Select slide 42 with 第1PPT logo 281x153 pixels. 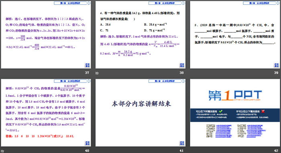coord(235,113)
